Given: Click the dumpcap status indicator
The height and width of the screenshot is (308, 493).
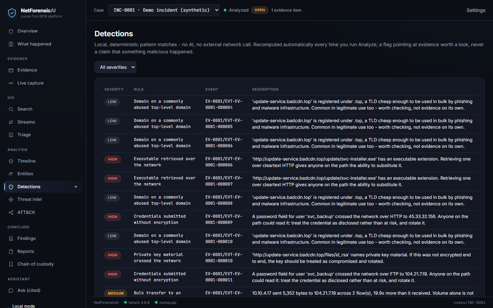Looking at the screenshot, I should [x=166, y=303].
